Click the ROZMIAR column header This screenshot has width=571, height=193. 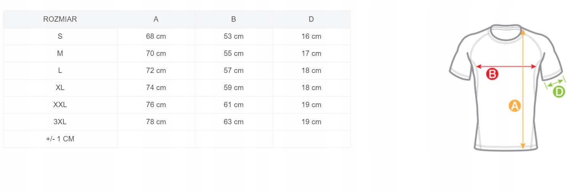tap(60, 19)
